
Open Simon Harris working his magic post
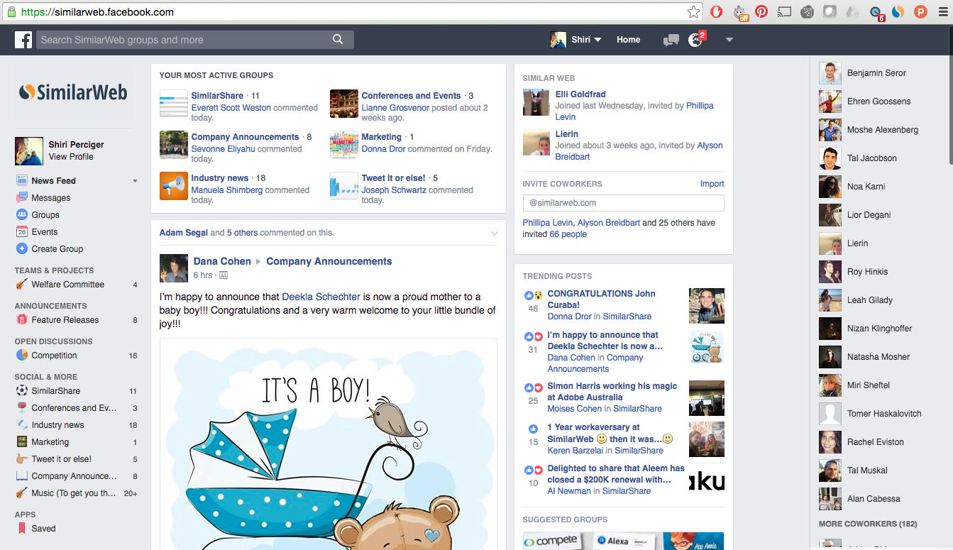(612, 392)
